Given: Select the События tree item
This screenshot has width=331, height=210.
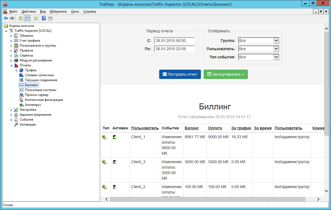Looking at the screenshot, I should 26,120.
